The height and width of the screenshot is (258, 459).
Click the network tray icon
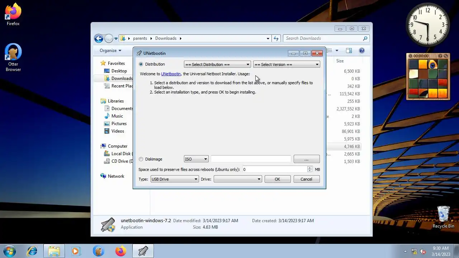(x=414, y=251)
